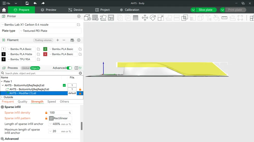254x142 pixels.
Task: Select the Measure ruler tool
Action: (x=224, y=17)
